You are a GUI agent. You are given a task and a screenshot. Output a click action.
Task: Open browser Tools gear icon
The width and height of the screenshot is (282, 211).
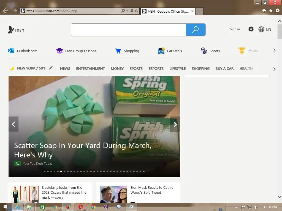click(278, 11)
